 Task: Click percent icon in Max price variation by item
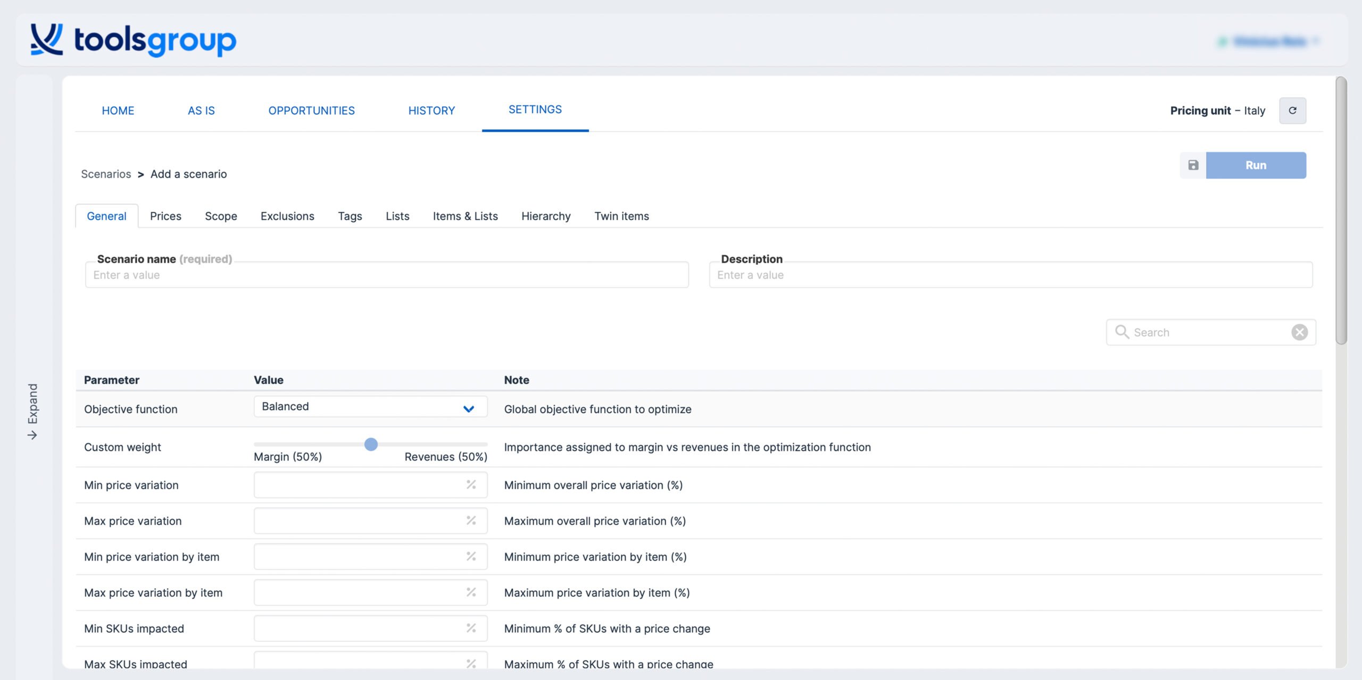471,592
